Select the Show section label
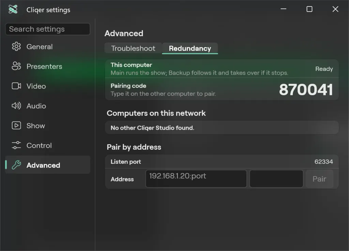The image size is (349, 251). point(35,126)
